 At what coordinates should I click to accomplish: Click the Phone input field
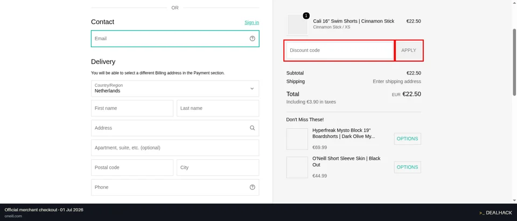pos(175,187)
